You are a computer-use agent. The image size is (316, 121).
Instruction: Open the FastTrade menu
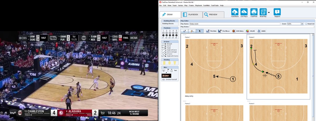(x=215, y=5)
